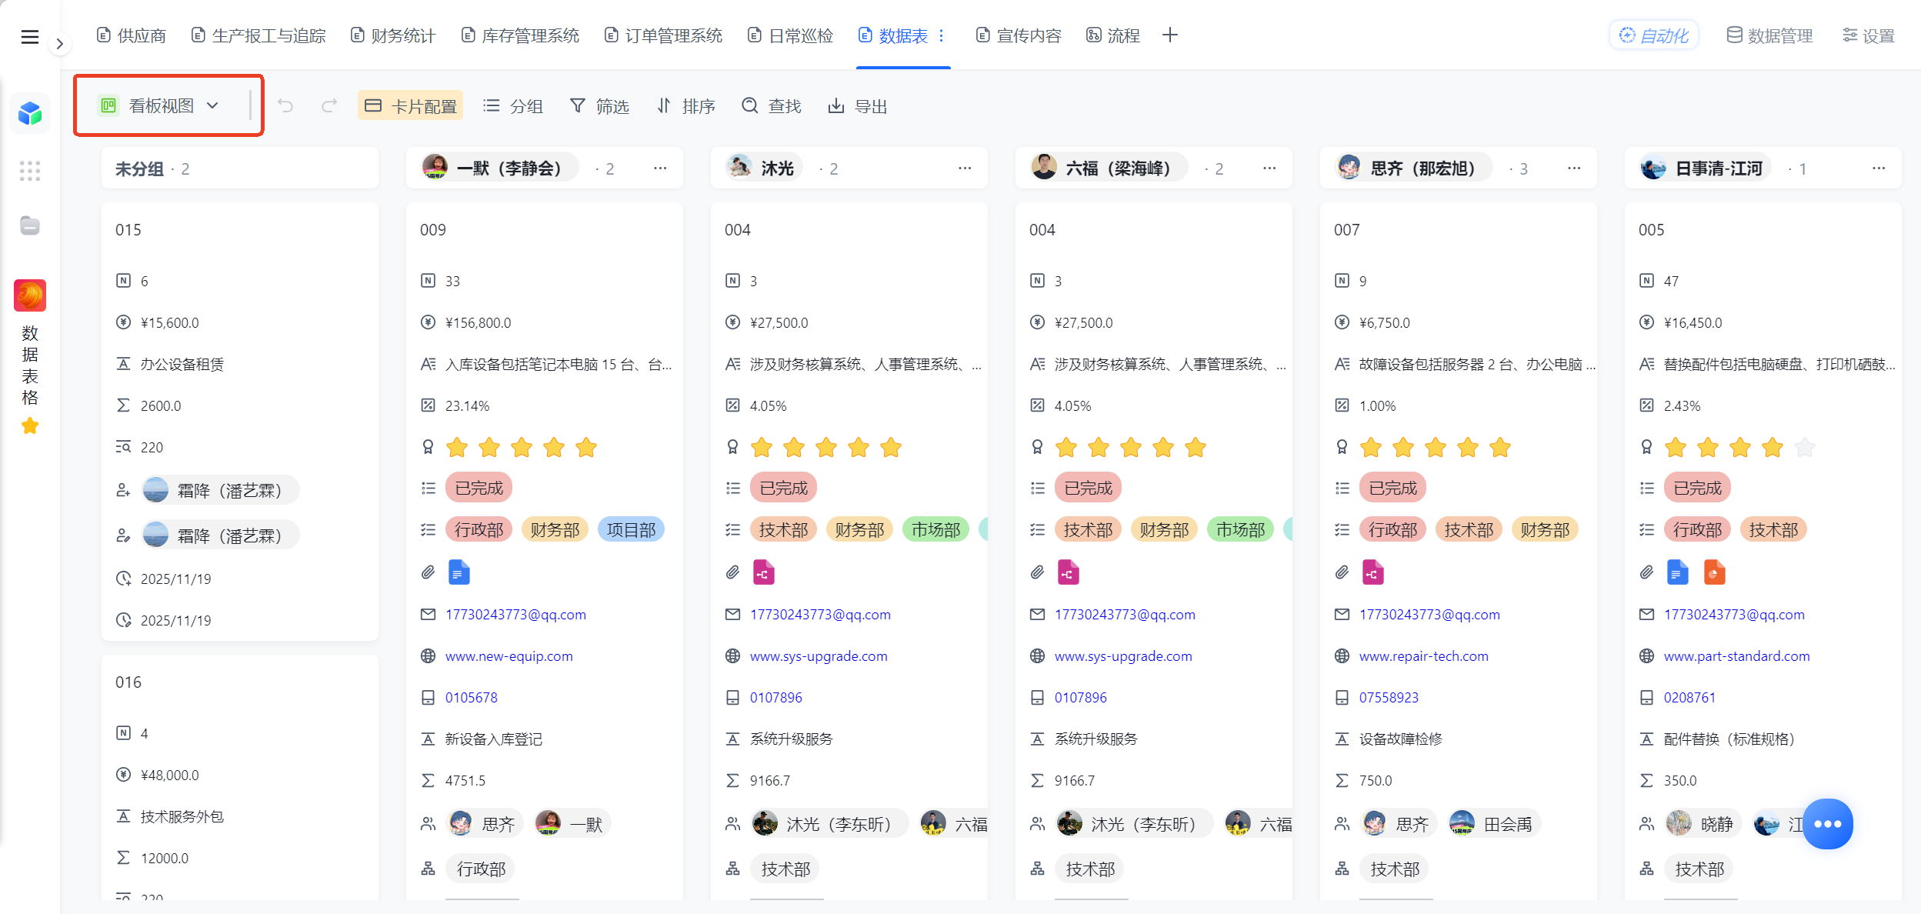This screenshot has width=1921, height=914.
Task: Click the 一默（李静会）avatar in column header
Action: click(435, 166)
